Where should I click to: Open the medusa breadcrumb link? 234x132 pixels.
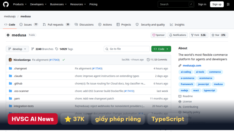pyautogui.click(x=26, y=16)
